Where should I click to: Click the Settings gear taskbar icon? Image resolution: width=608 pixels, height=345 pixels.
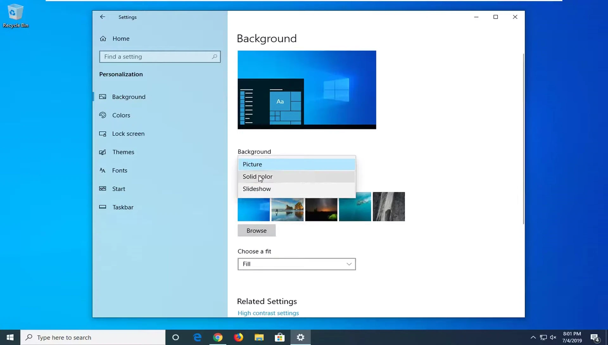(x=301, y=337)
